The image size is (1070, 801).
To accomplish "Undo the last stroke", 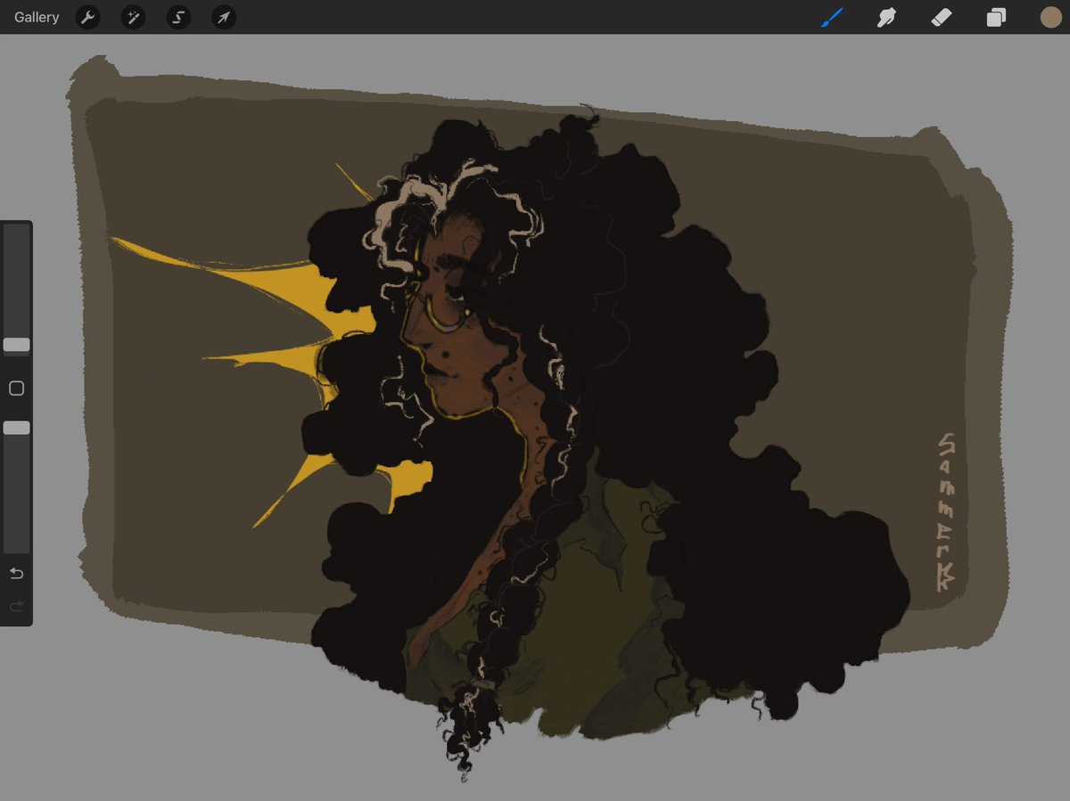I will 16,573.
